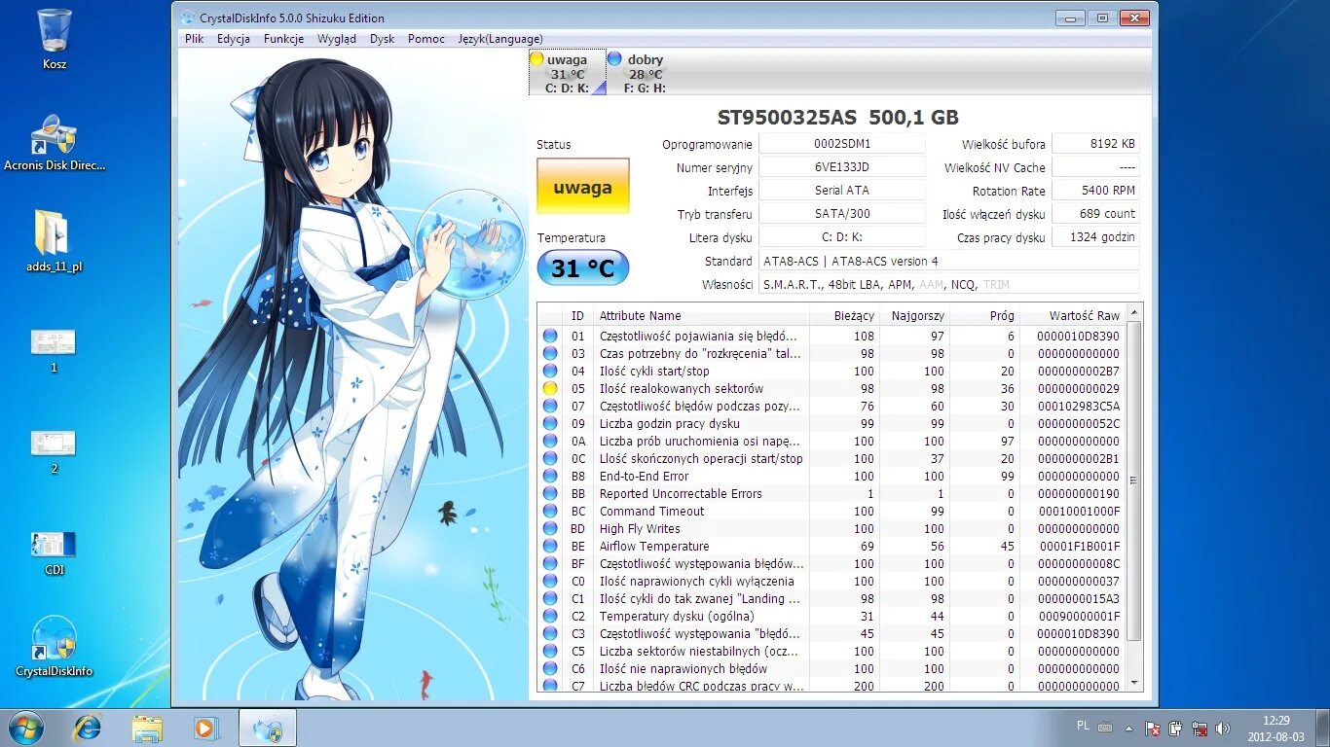Image resolution: width=1330 pixels, height=747 pixels.
Task: Click the yellow uwaga status button
Action: click(583, 187)
